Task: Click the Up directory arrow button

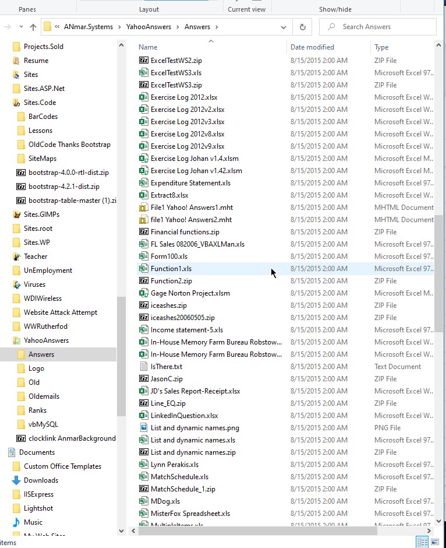Action: pyautogui.click(x=33, y=27)
